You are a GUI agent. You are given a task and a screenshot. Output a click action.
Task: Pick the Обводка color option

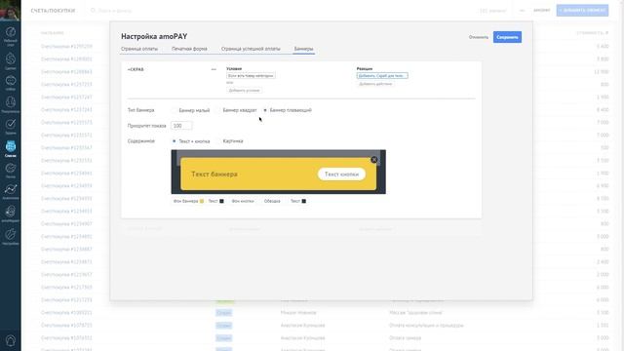(x=272, y=202)
